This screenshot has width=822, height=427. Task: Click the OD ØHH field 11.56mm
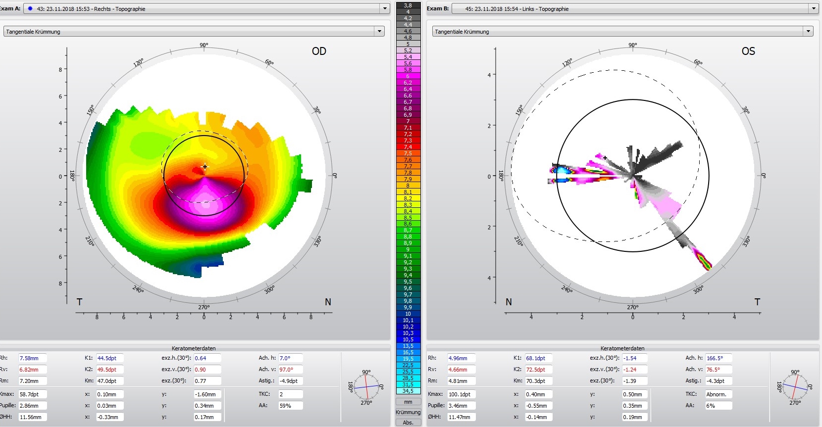pos(33,417)
